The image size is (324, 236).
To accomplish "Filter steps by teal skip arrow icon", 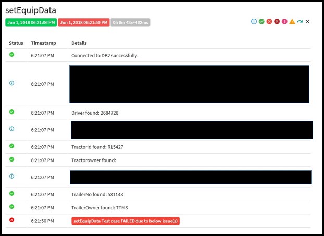I will (300, 21).
